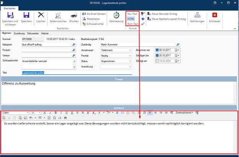
Task: Open Zeilenabstand line spacing menu
Action: tap(184, 113)
